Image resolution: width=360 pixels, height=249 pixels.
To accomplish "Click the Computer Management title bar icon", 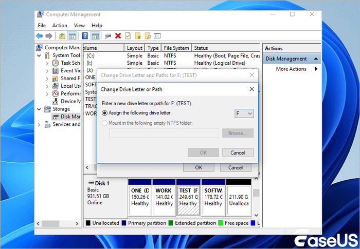I will (x=40, y=14).
